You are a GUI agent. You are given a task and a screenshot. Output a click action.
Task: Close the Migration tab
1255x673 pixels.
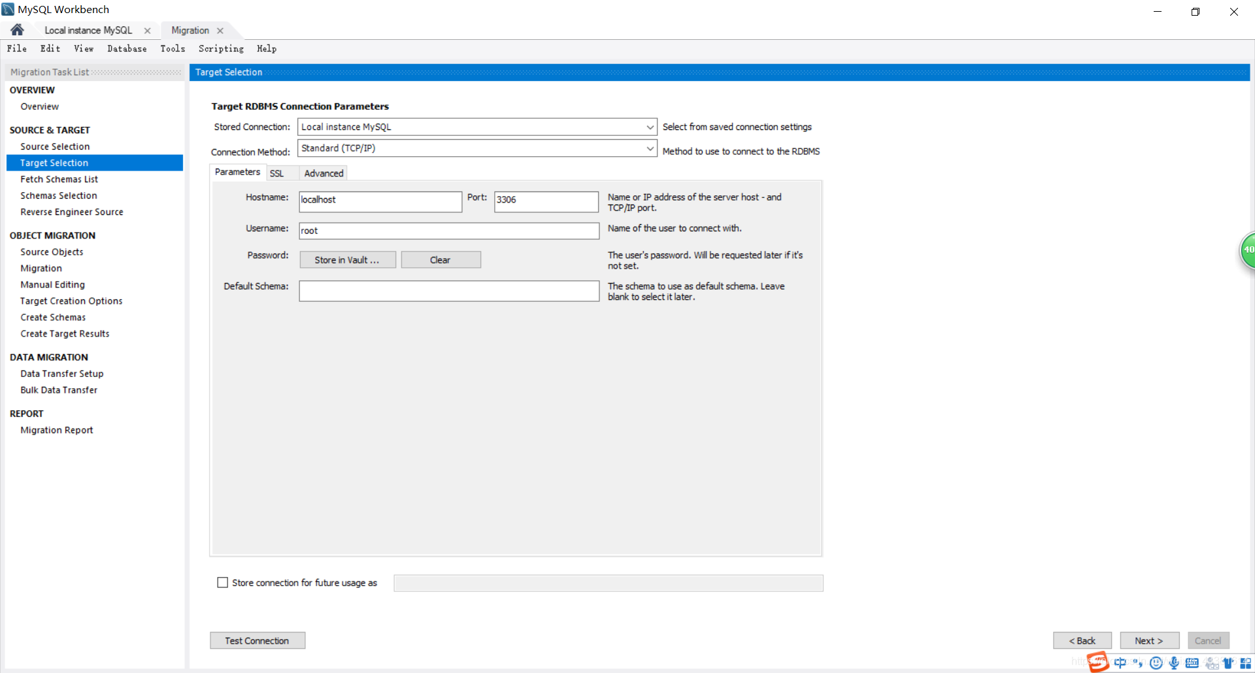tap(220, 31)
